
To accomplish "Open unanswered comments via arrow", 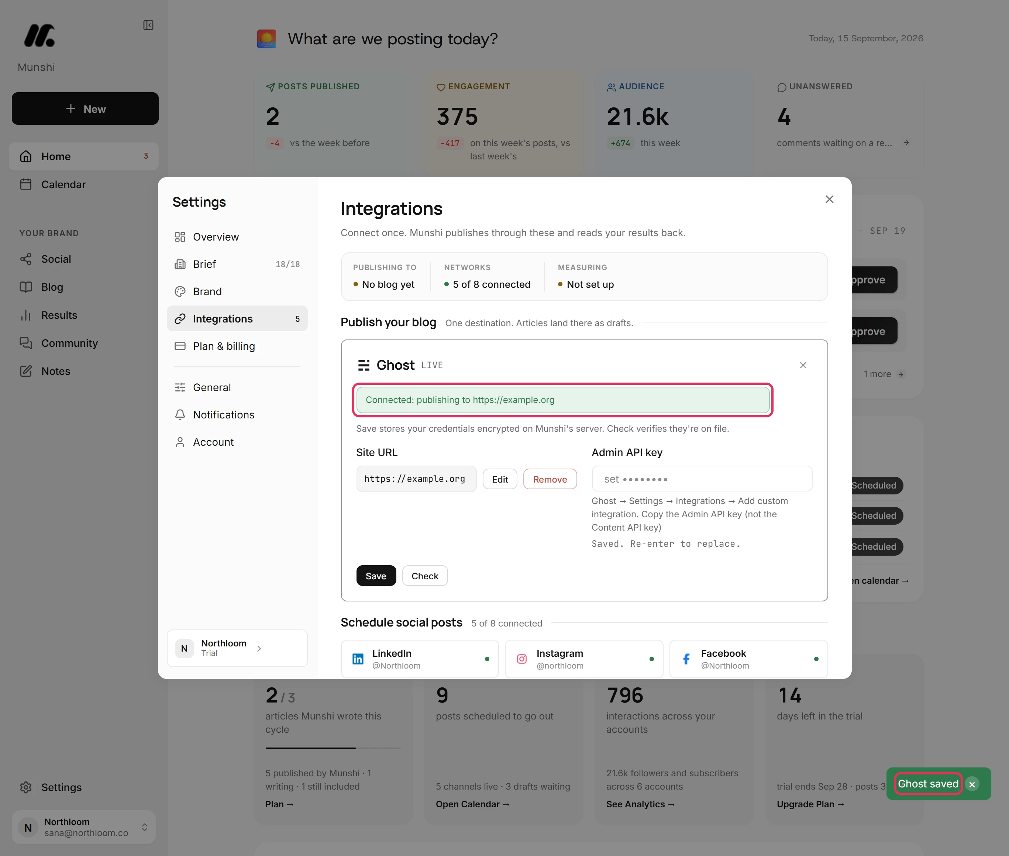I will (x=906, y=143).
